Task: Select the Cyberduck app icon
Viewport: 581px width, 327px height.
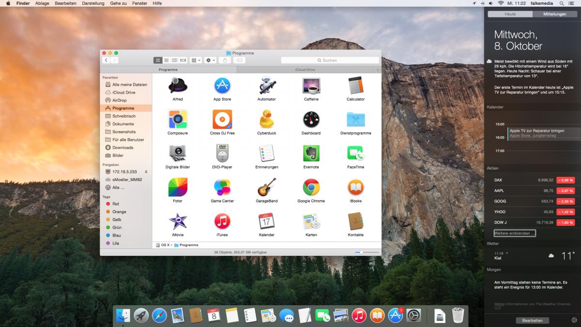Action: 267,119
